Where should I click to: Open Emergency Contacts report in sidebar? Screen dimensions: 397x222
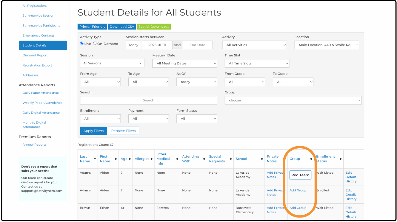(39, 36)
